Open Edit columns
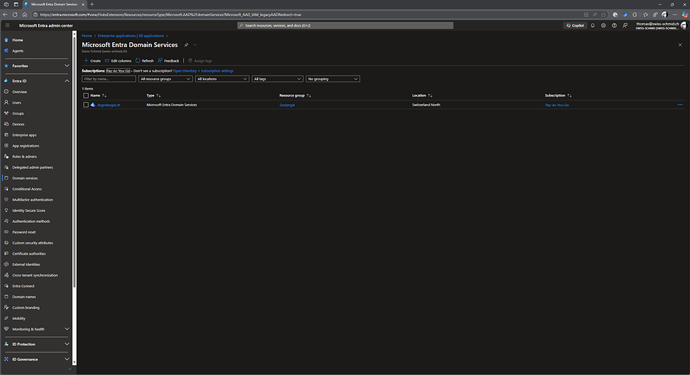Image resolution: width=690 pixels, height=375 pixels. tap(118, 61)
